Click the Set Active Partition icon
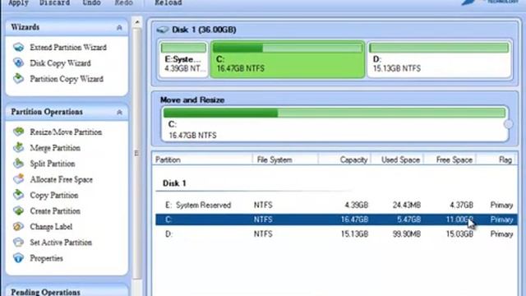526x296 pixels. click(18, 242)
